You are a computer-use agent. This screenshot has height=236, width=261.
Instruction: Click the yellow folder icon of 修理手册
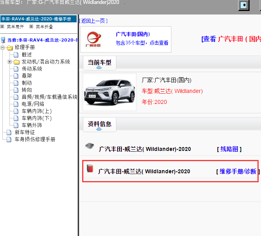[10, 48]
